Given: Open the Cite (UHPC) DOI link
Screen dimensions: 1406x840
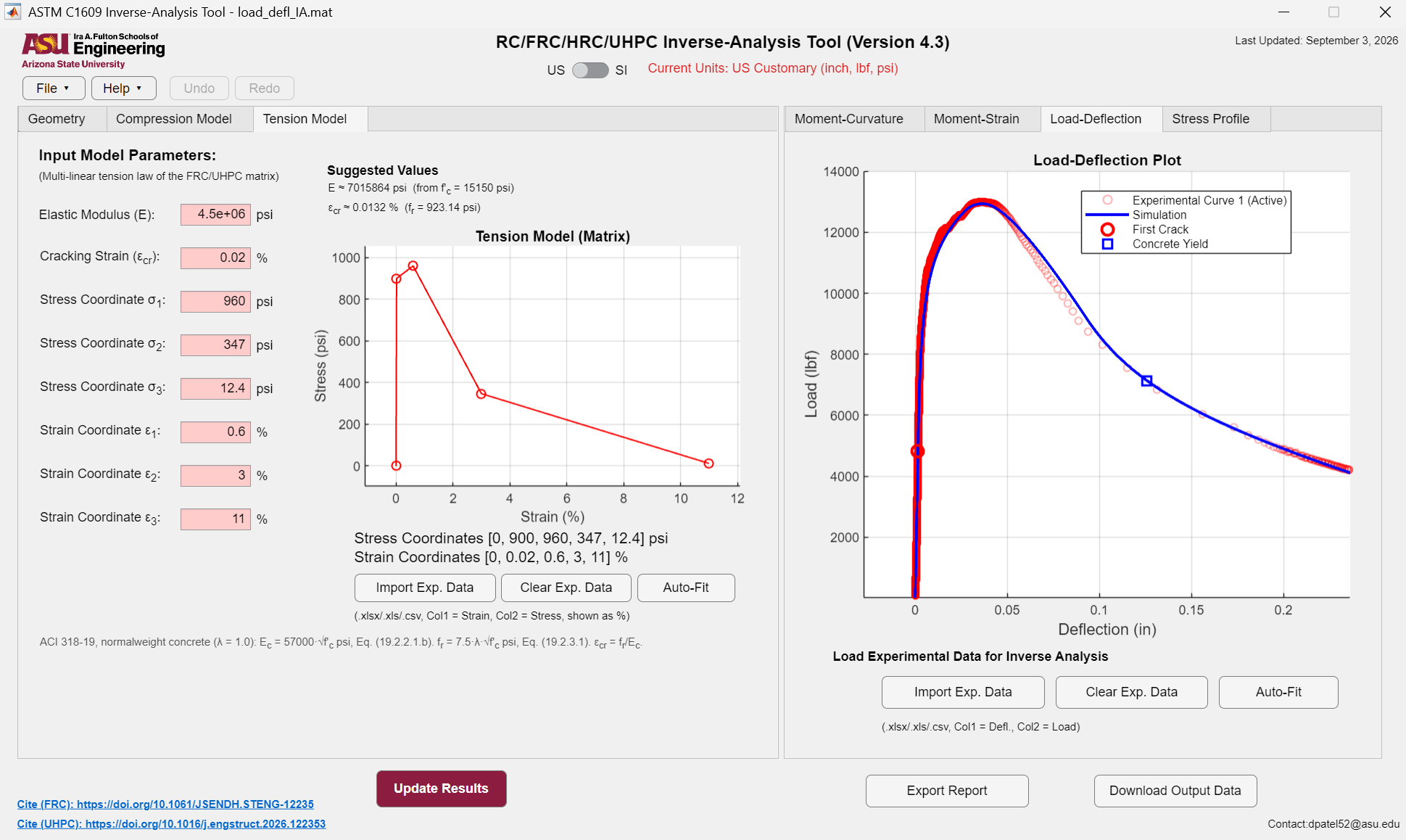Looking at the screenshot, I should point(171,824).
